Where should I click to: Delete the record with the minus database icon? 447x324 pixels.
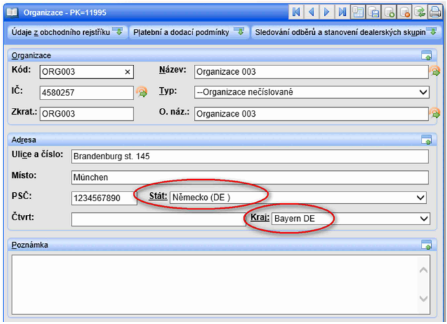pyautogui.click(x=404, y=12)
